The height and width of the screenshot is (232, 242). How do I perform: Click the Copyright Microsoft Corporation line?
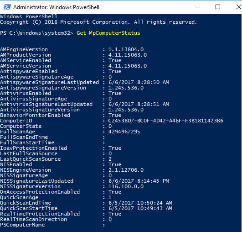point(98,22)
